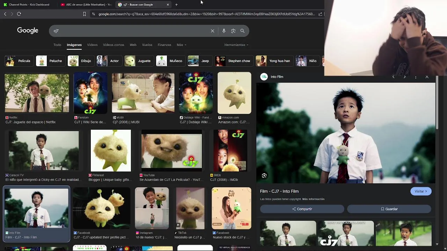This screenshot has width=447, height=251.
Task: Start voice search with the microphone icon
Action: (224, 31)
